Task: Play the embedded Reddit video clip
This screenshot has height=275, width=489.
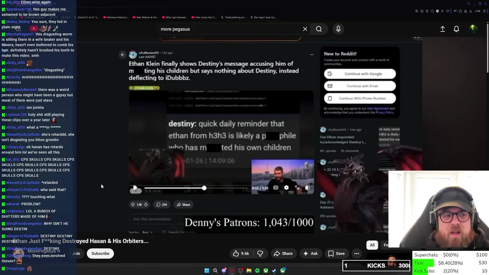Action: [135, 188]
